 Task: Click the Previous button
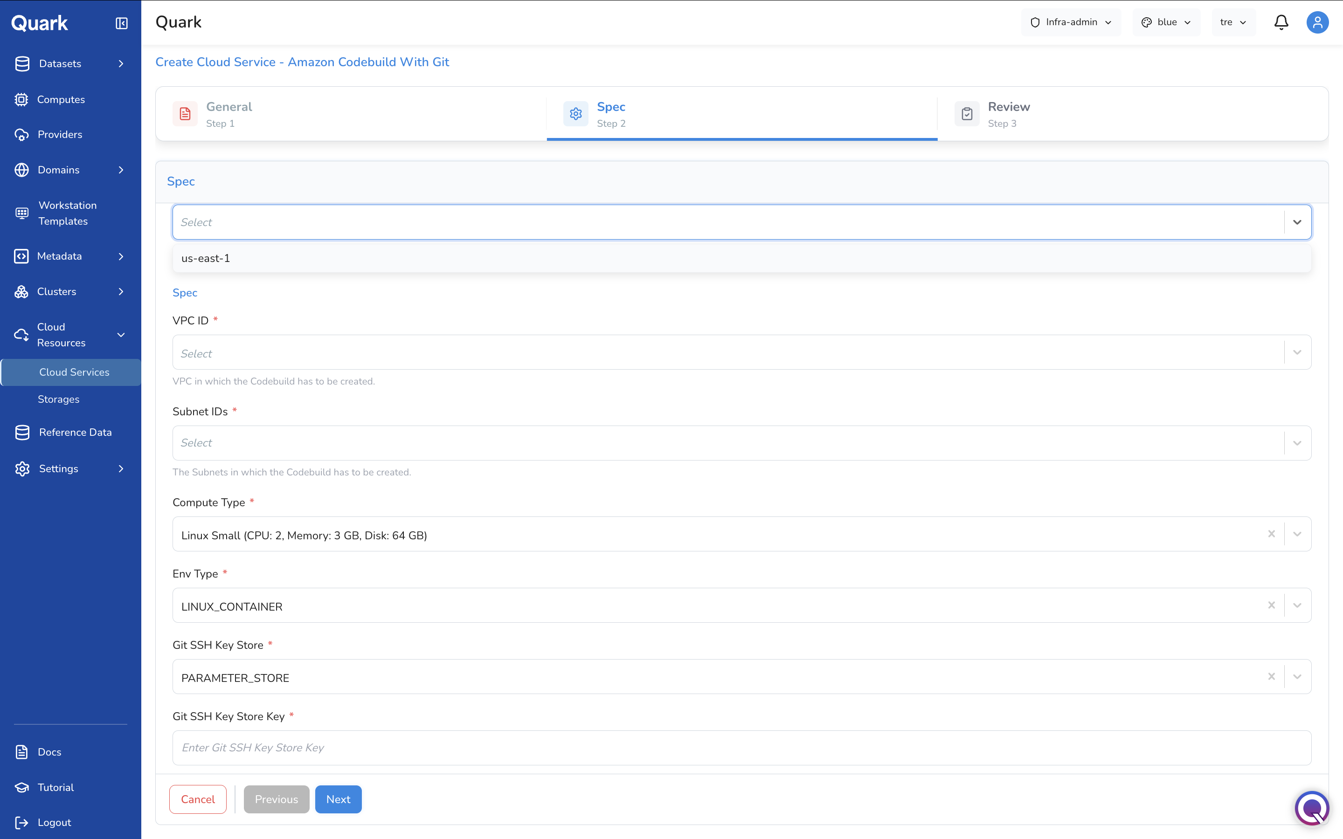click(x=277, y=799)
